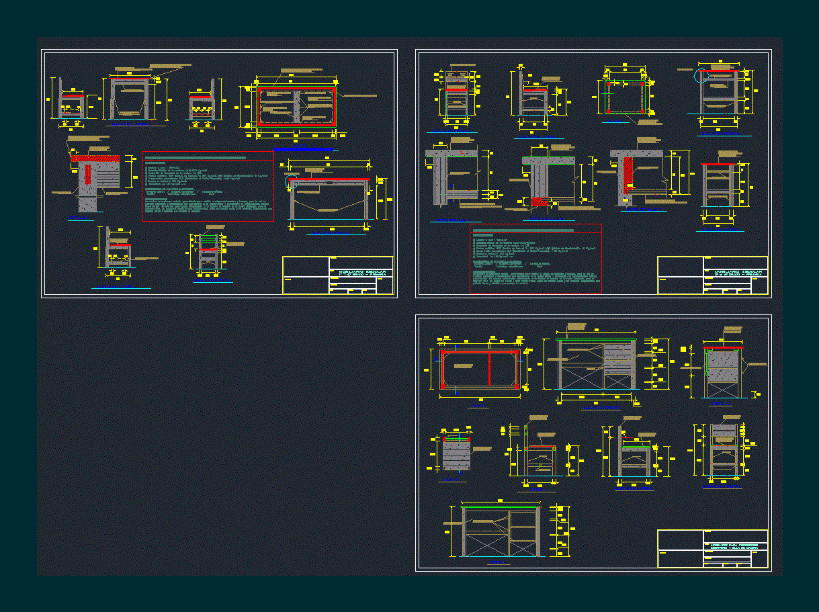This screenshot has height=612, width=819.
Task: Open the red-bordered specification notes in first sheet
Action: tap(208, 187)
